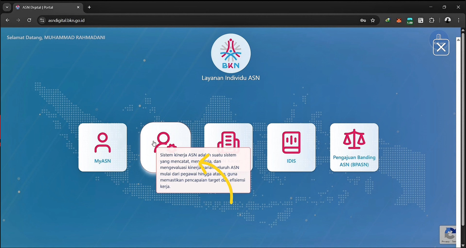Click the extension showing 1.00 badge
Viewport: 466px width, 248px height.
pos(410,21)
